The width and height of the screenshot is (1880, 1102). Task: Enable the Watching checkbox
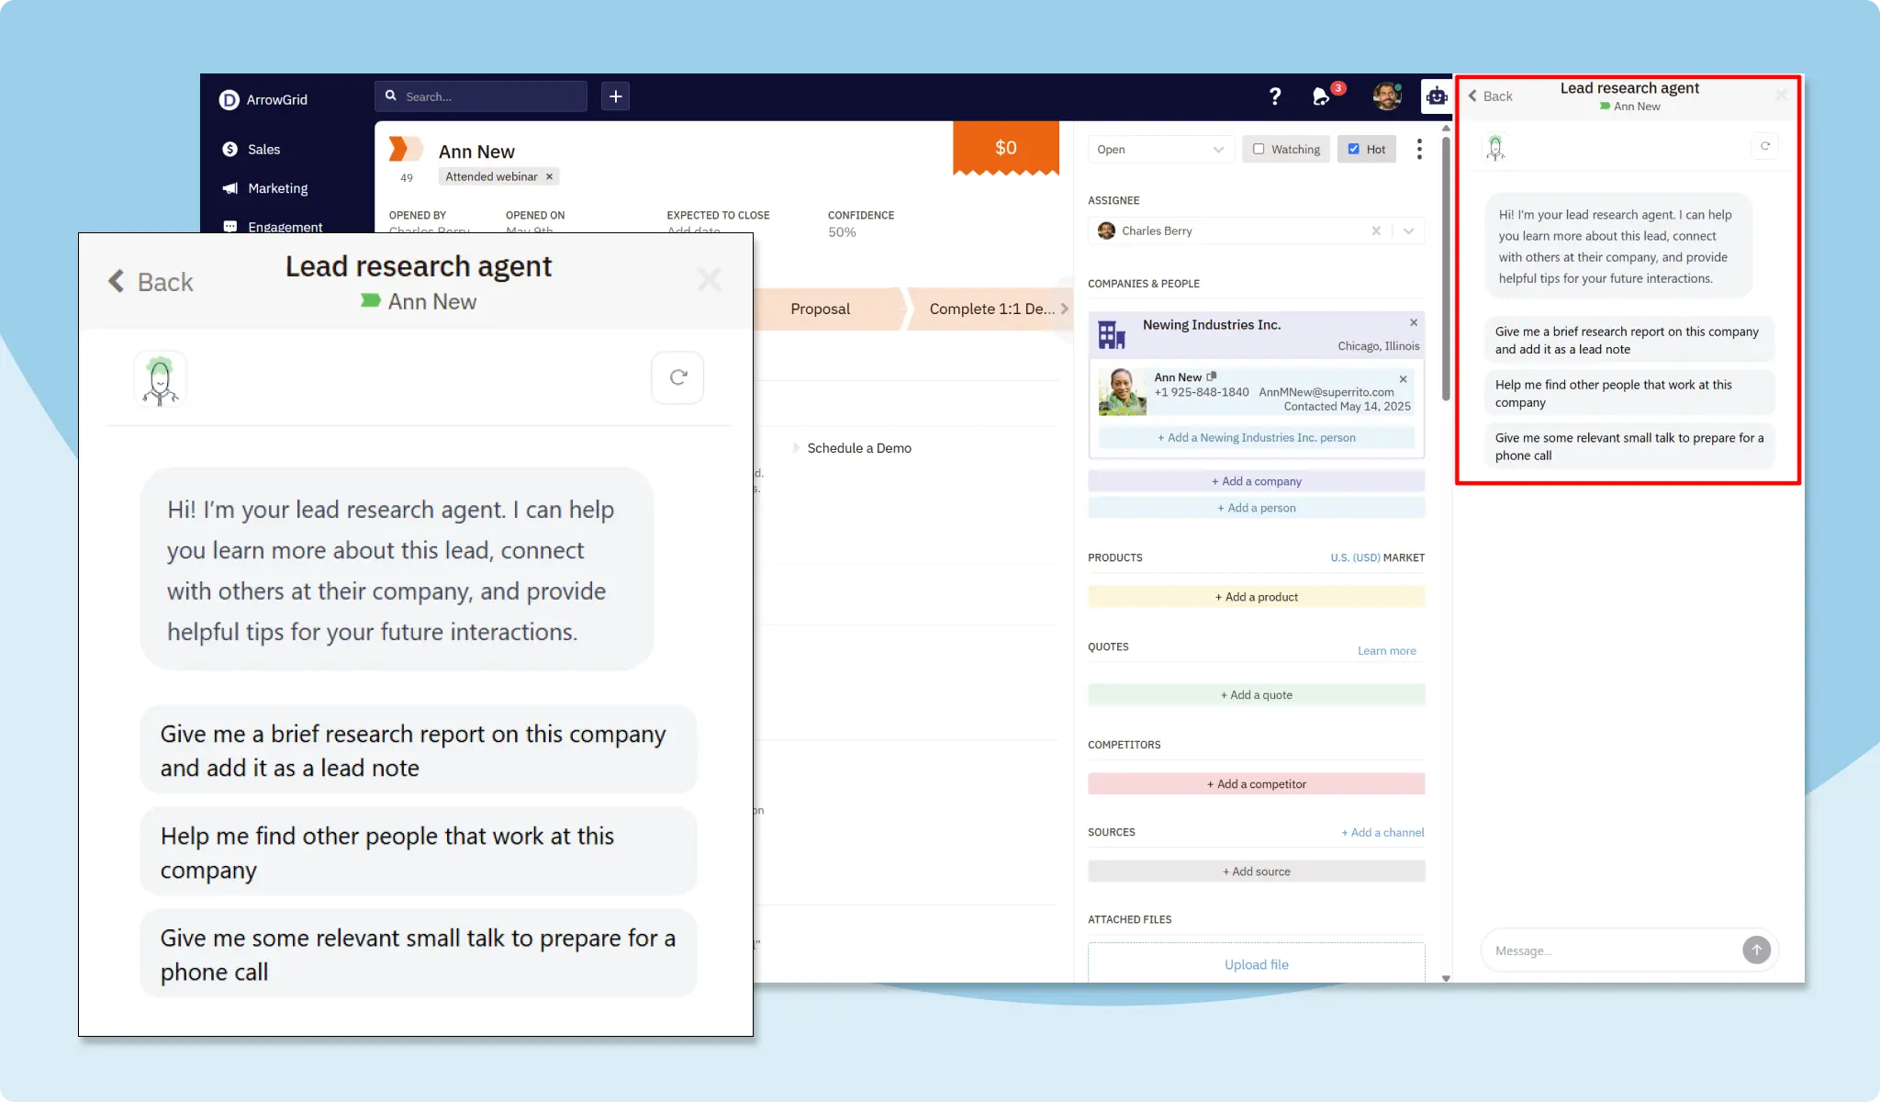[x=1259, y=149]
